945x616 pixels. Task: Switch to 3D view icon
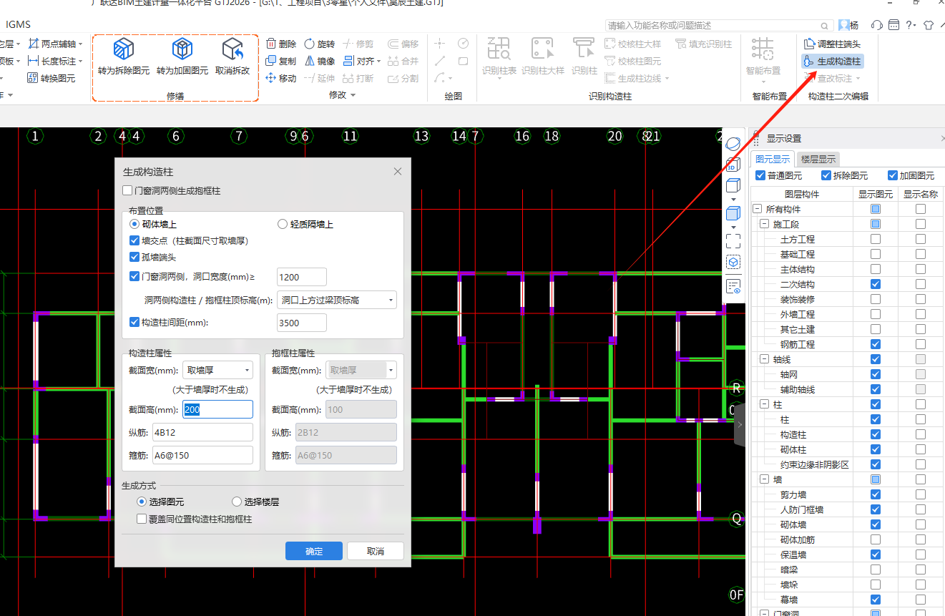pos(733,165)
